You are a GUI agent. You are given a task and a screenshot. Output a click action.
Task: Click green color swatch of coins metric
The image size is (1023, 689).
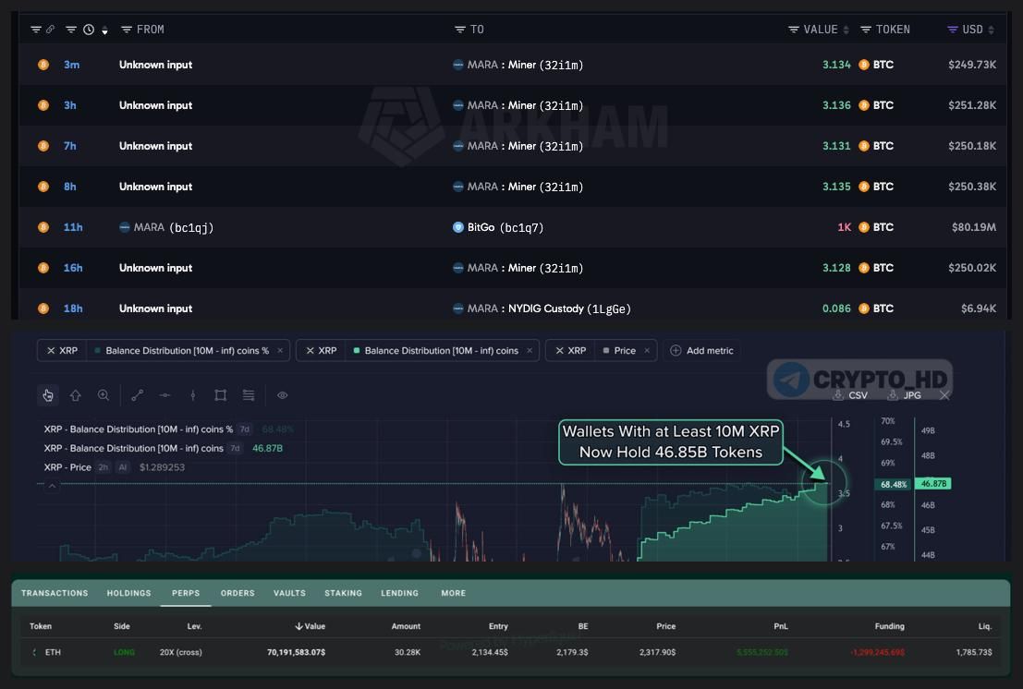[x=356, y=351]
